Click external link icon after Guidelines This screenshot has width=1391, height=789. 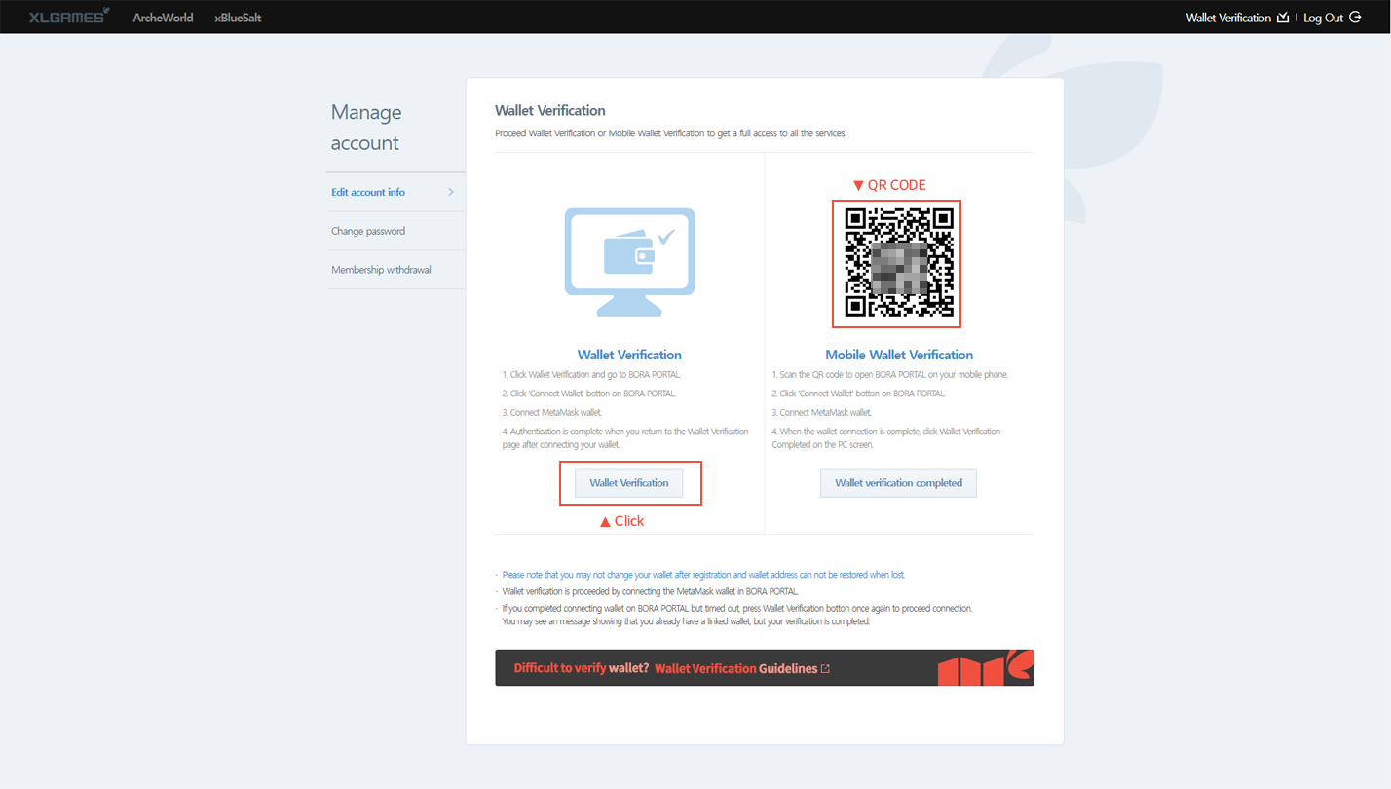826,669
